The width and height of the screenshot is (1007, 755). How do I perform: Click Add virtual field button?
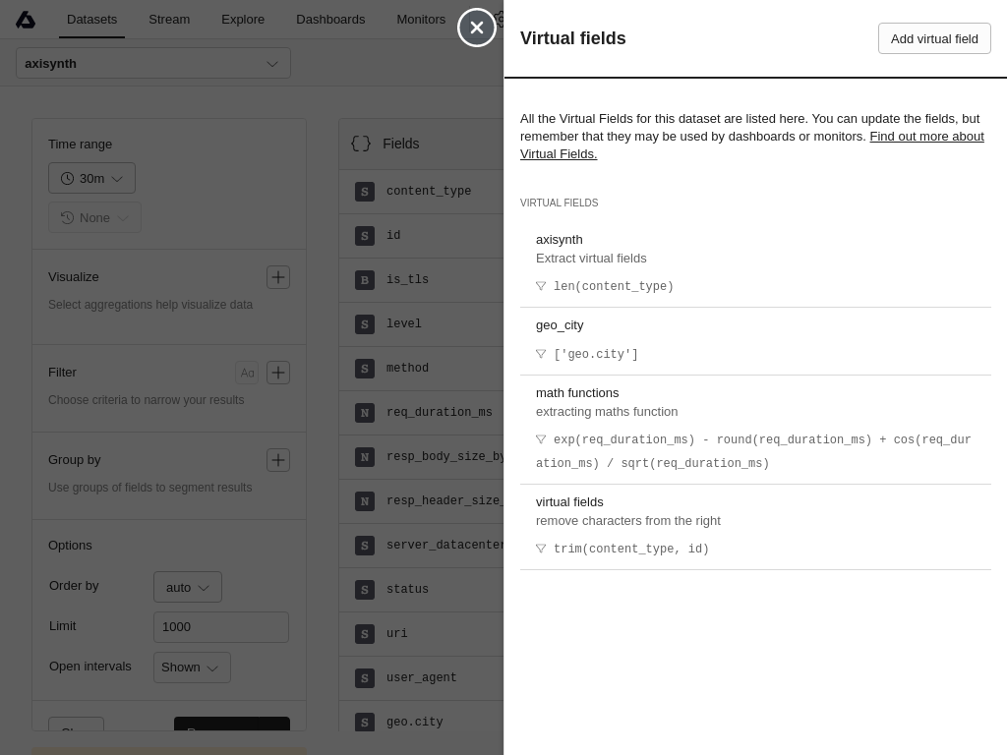tap(934, 38)
